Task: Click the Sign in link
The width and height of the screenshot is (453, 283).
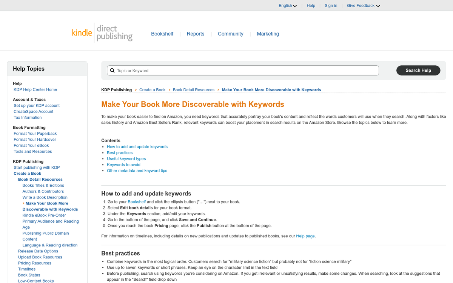Action: (x=331, y=5)
